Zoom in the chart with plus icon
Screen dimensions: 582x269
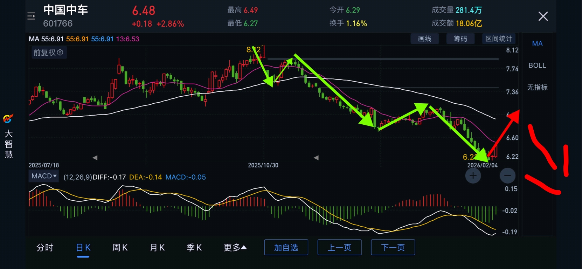point(473,175)
